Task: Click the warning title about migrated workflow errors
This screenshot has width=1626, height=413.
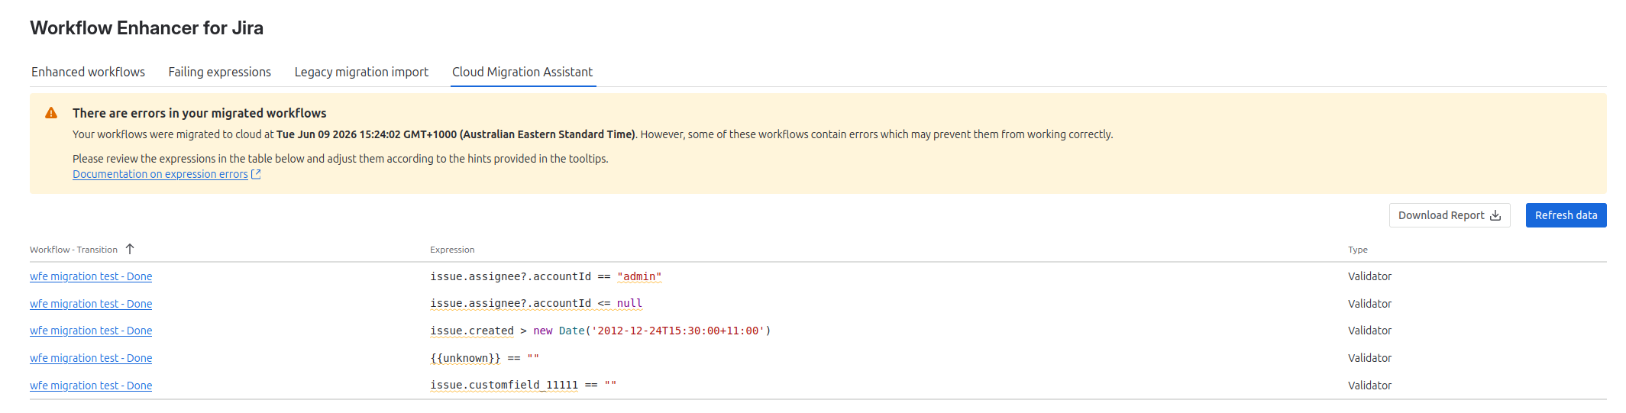Action: point(199,113)
